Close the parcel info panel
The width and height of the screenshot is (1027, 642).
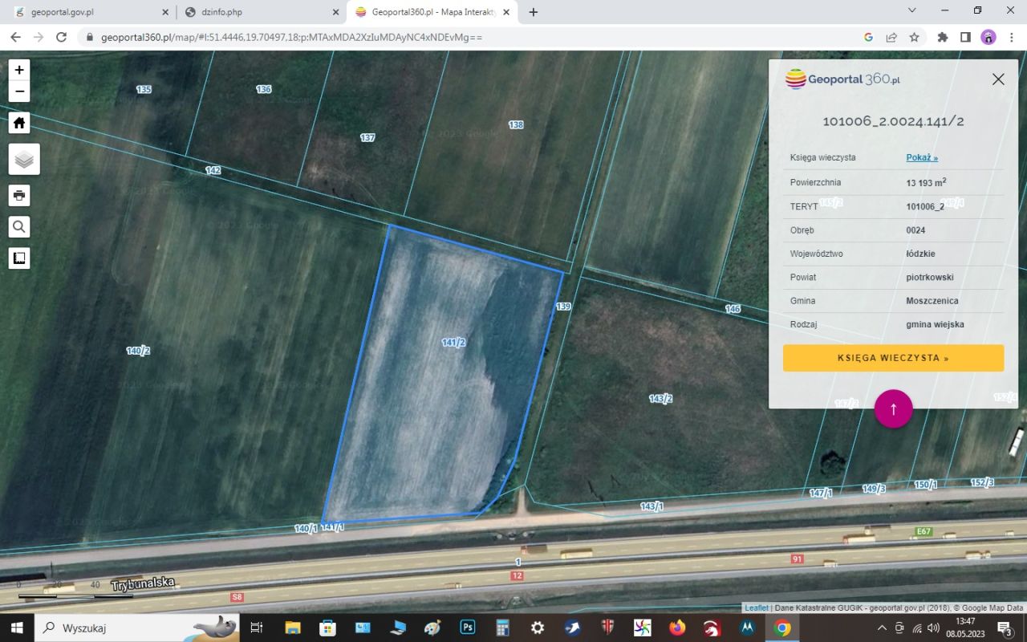998,79
